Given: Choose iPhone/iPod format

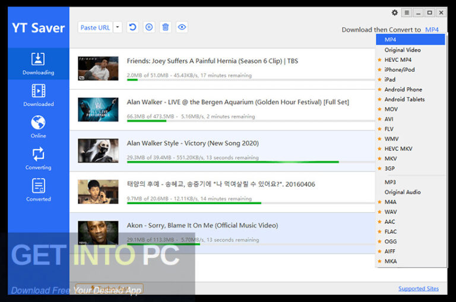Looking at the screenshot, I should [410, 69].
